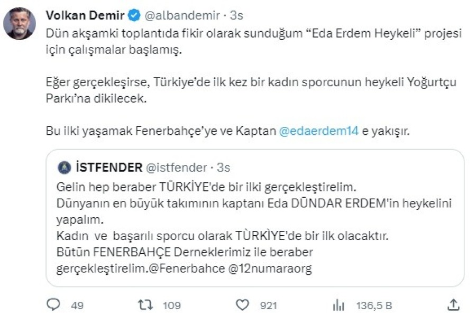Select the @istfender handle in quoted tweet

coord(176,168)
